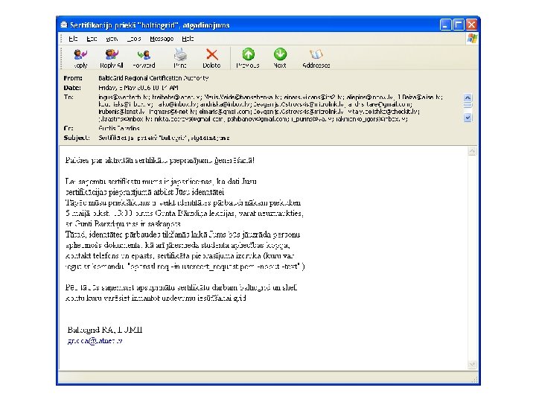Screen dimensions: 536x402
Task: Click the Date value in the header
Action: [138, 88]
